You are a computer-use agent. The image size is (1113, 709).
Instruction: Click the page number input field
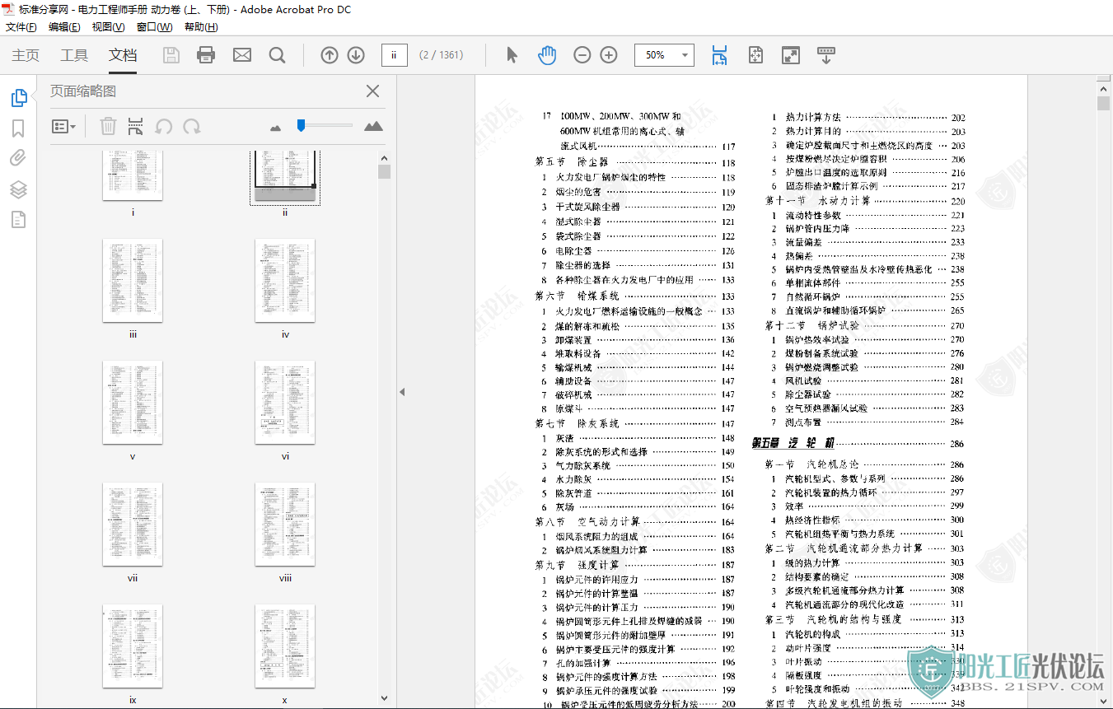(x=395, y=55)
